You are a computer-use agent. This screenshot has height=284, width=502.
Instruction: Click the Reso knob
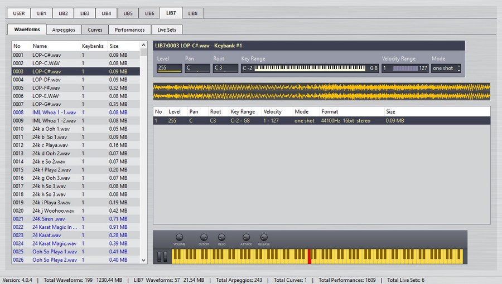[x=221, y=237]
